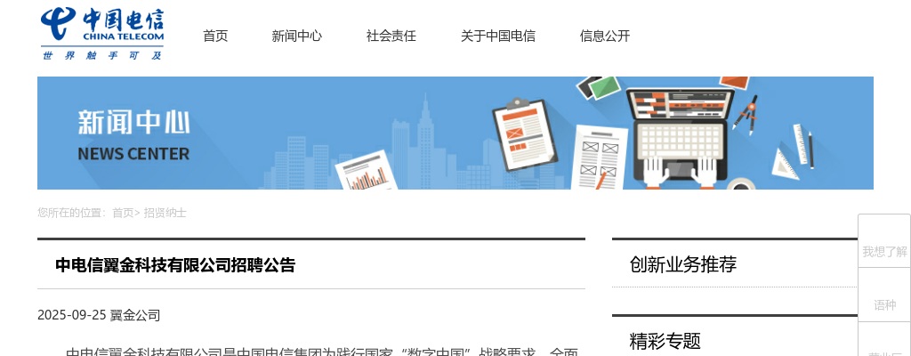Select the 精彩专题 section heading
Image resolution: width=911 pixels, height=356 pixels.
click(x=665, y=341)
